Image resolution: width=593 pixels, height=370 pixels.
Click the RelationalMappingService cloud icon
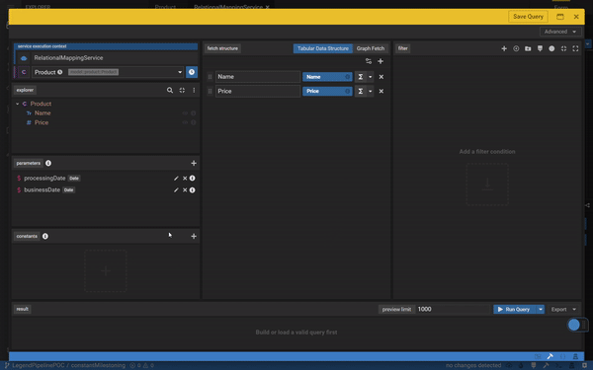24,58
